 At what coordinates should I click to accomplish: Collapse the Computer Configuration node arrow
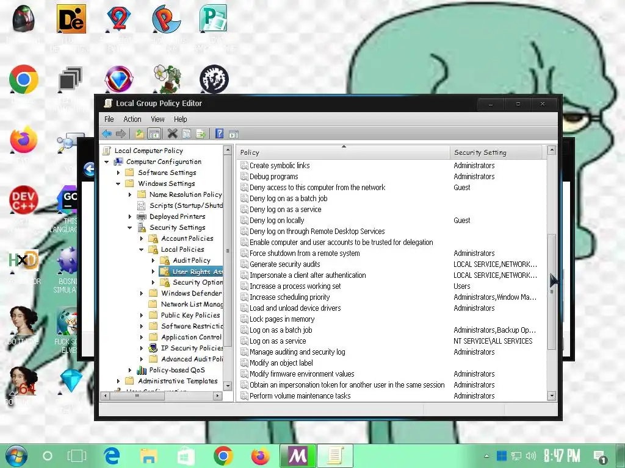coord(106,162)
